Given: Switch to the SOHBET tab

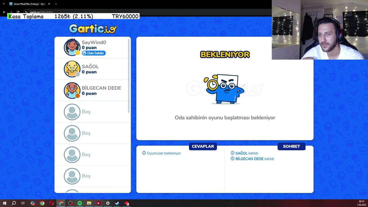Looking at the screenshot, I should click(292, 146).
